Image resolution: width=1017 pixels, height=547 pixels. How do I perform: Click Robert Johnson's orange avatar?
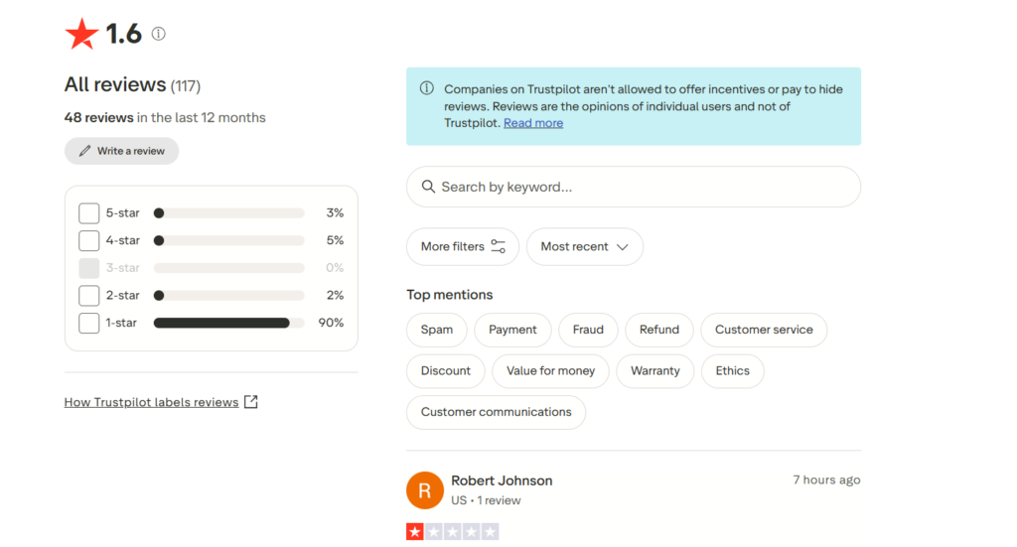(x=425, y=490)
